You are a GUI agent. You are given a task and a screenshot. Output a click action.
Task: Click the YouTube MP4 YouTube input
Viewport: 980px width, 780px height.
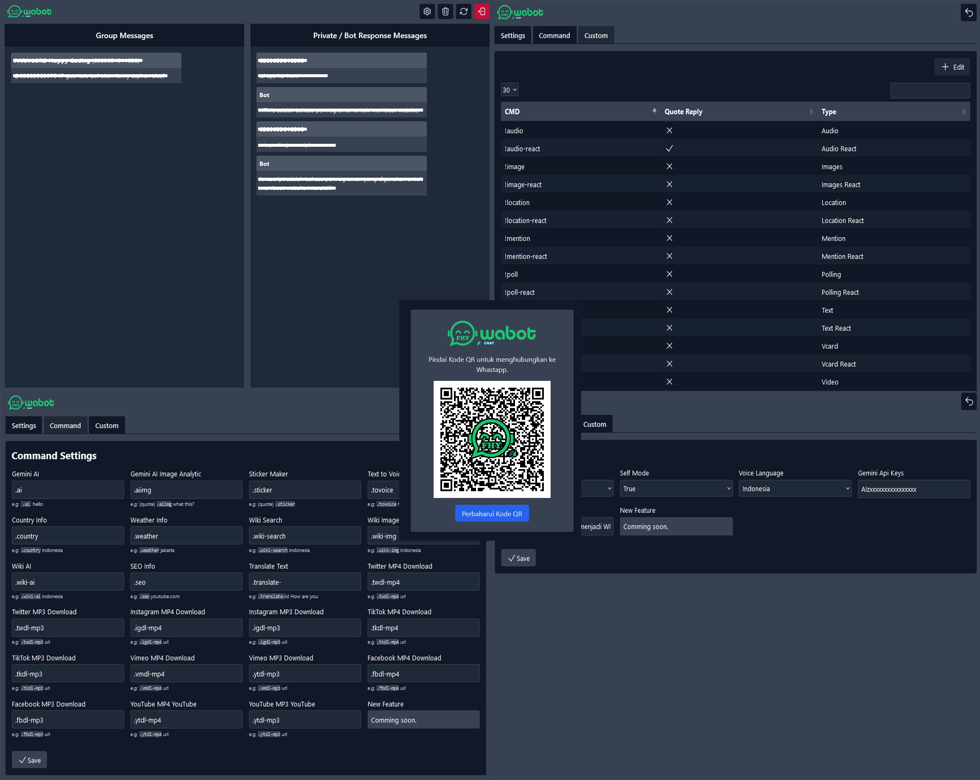tap(187, 720)
